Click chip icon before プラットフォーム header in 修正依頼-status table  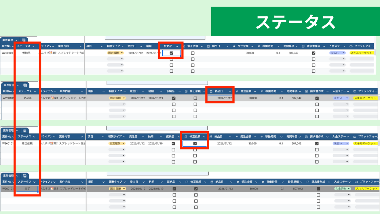354,137
